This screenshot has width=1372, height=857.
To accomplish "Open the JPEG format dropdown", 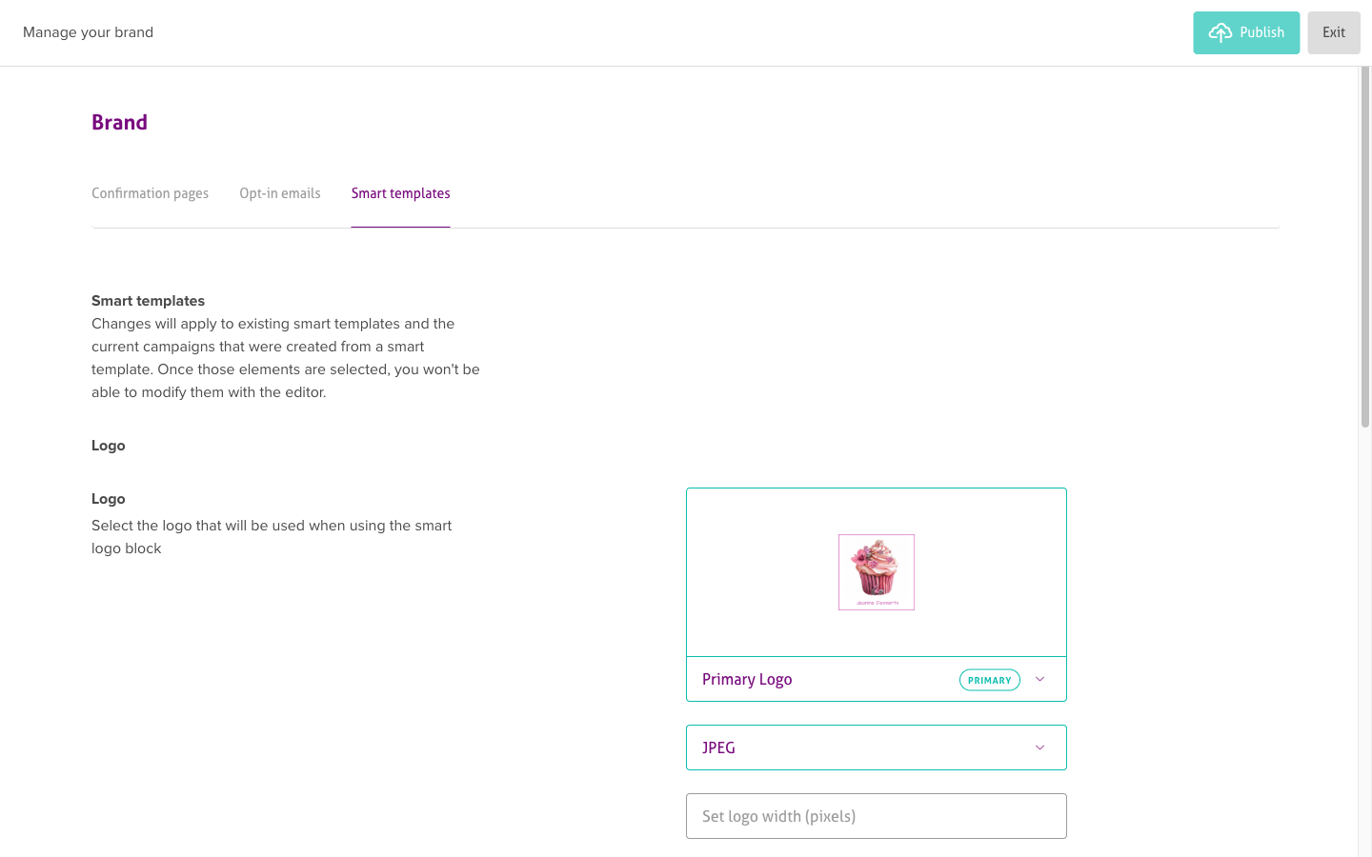I will pos(877,747).
